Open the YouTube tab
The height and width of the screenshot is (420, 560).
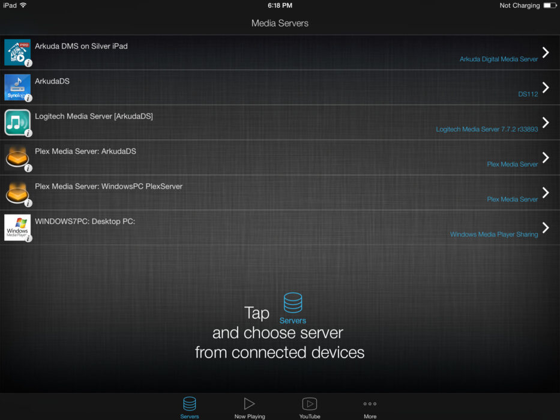tap(310, 407)
